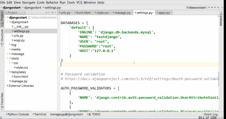Click the bold root djangostart breadcrumb
The image size is (226, 119).
tap(10, 7)
